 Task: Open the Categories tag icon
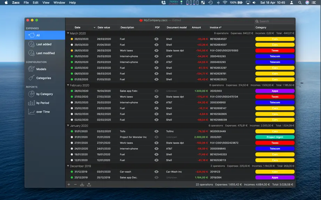point(31,78)
